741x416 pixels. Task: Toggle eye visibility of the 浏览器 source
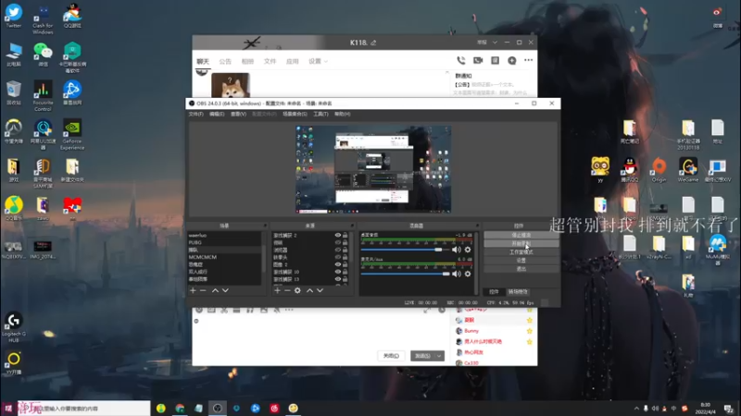point(337,250)
